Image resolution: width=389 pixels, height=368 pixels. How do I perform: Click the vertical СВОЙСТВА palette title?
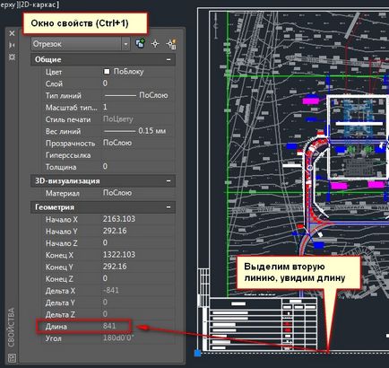pyautogui.click(x=12, y=328)
